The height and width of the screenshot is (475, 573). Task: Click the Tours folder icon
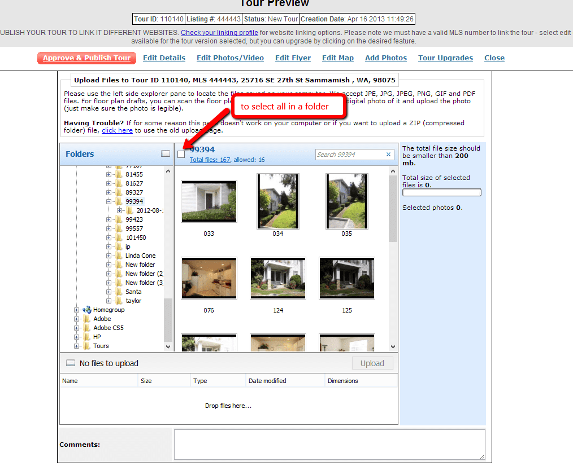point(86,346)
